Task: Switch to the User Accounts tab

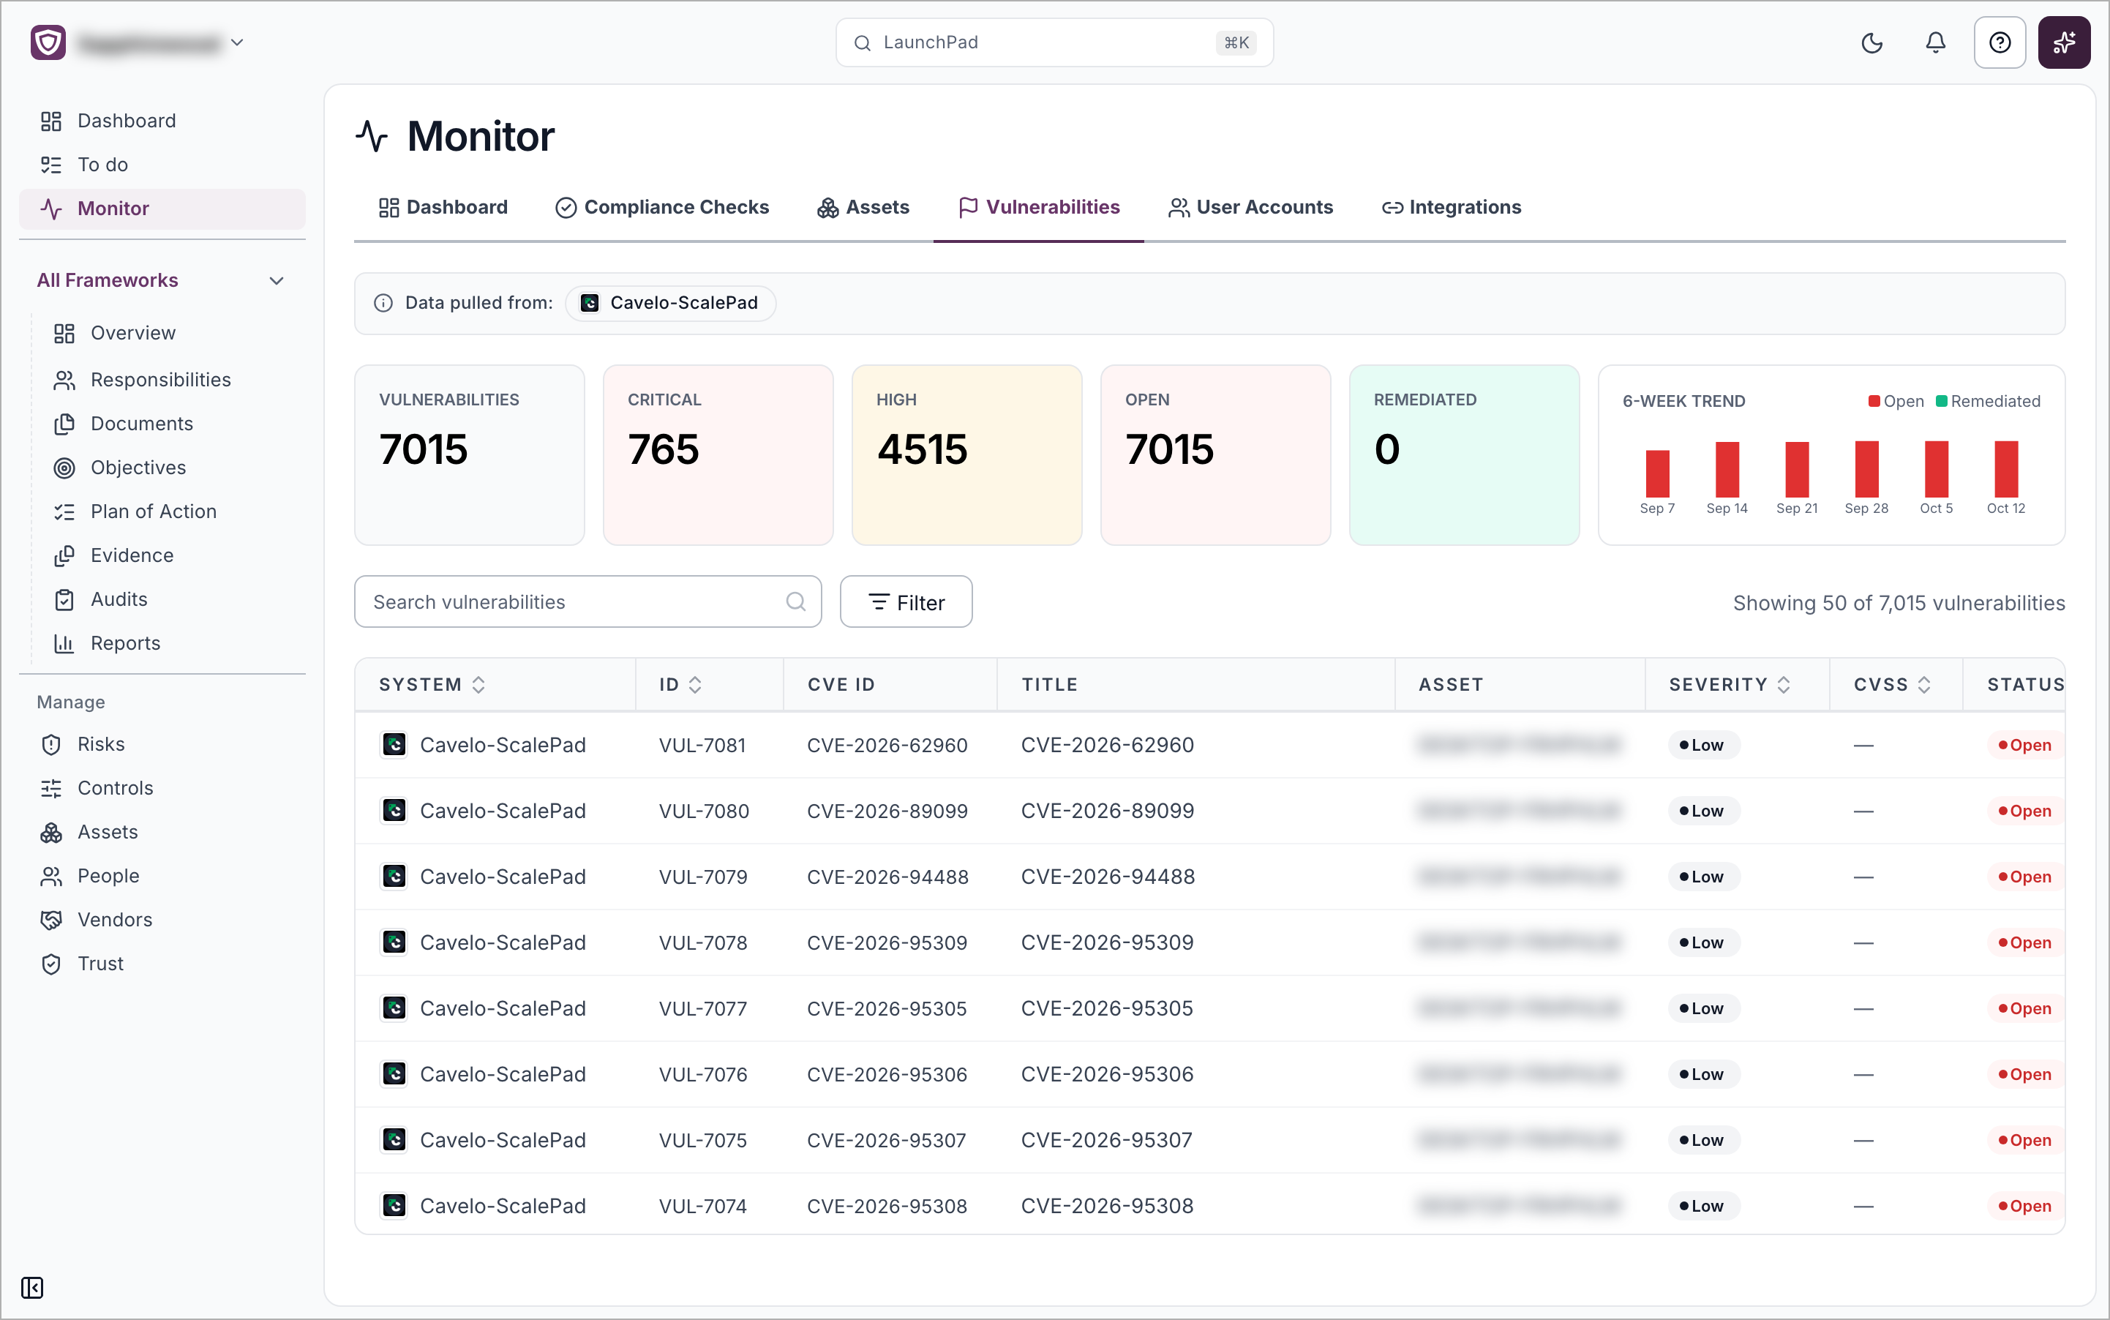Action: (1250, 207)
